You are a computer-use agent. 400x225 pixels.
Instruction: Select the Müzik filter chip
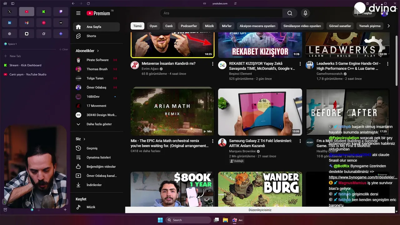click(209, 26)
